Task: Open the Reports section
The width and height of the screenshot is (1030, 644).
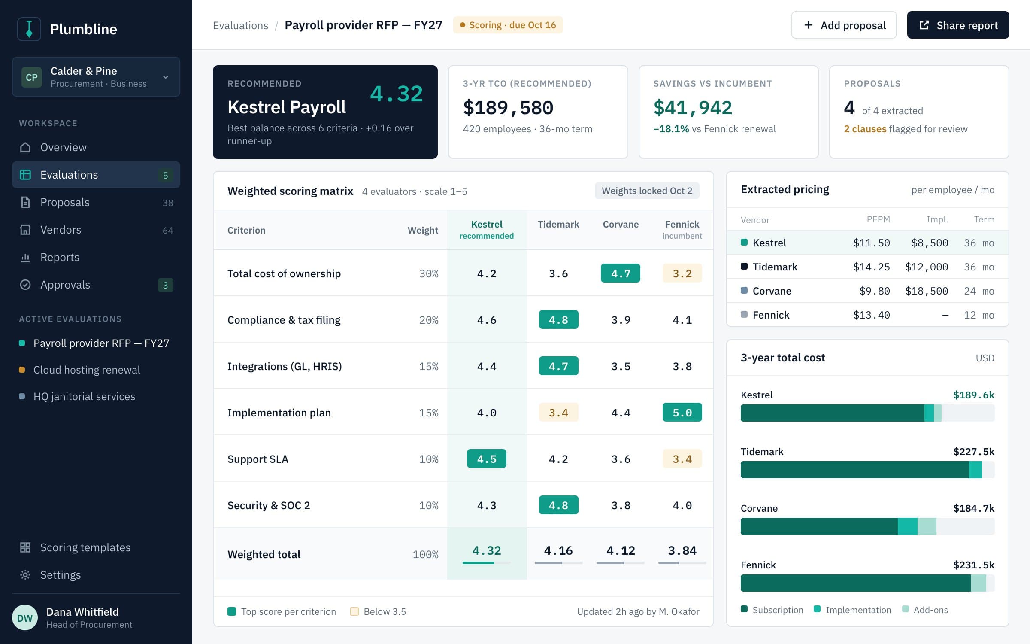Action: point(96,257)
